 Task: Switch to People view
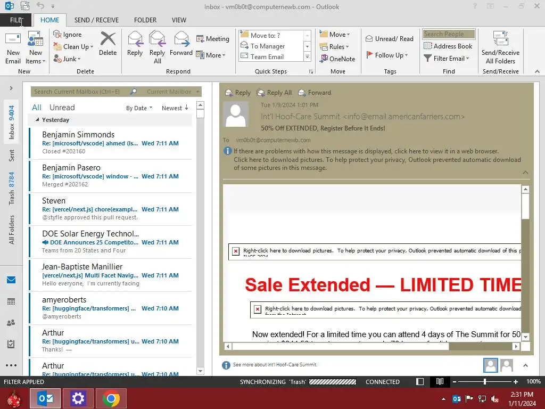[11, 323]
